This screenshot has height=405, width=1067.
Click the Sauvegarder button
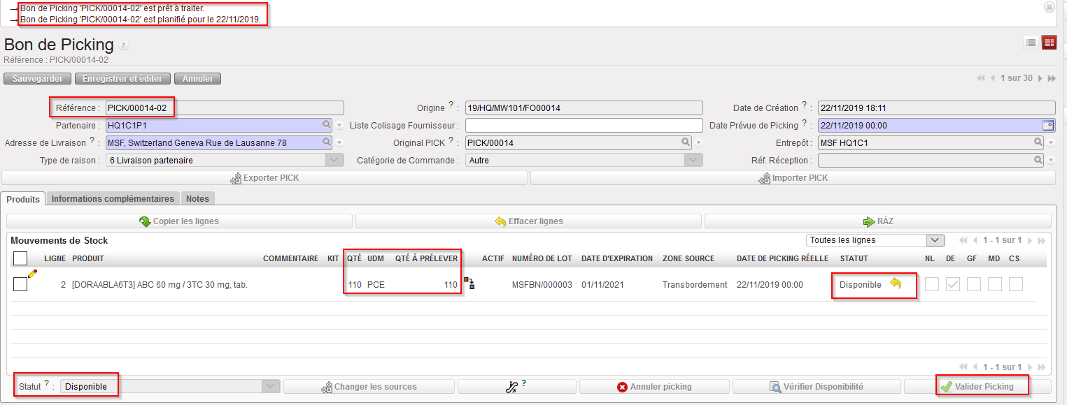pos(38,79)
